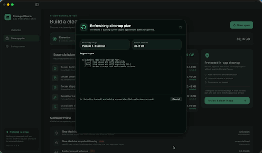The width and height of the screenshot is (262, 153).
Task: Click clock icon beside Time Machine snapshot thinning
Action: point(56,143)
